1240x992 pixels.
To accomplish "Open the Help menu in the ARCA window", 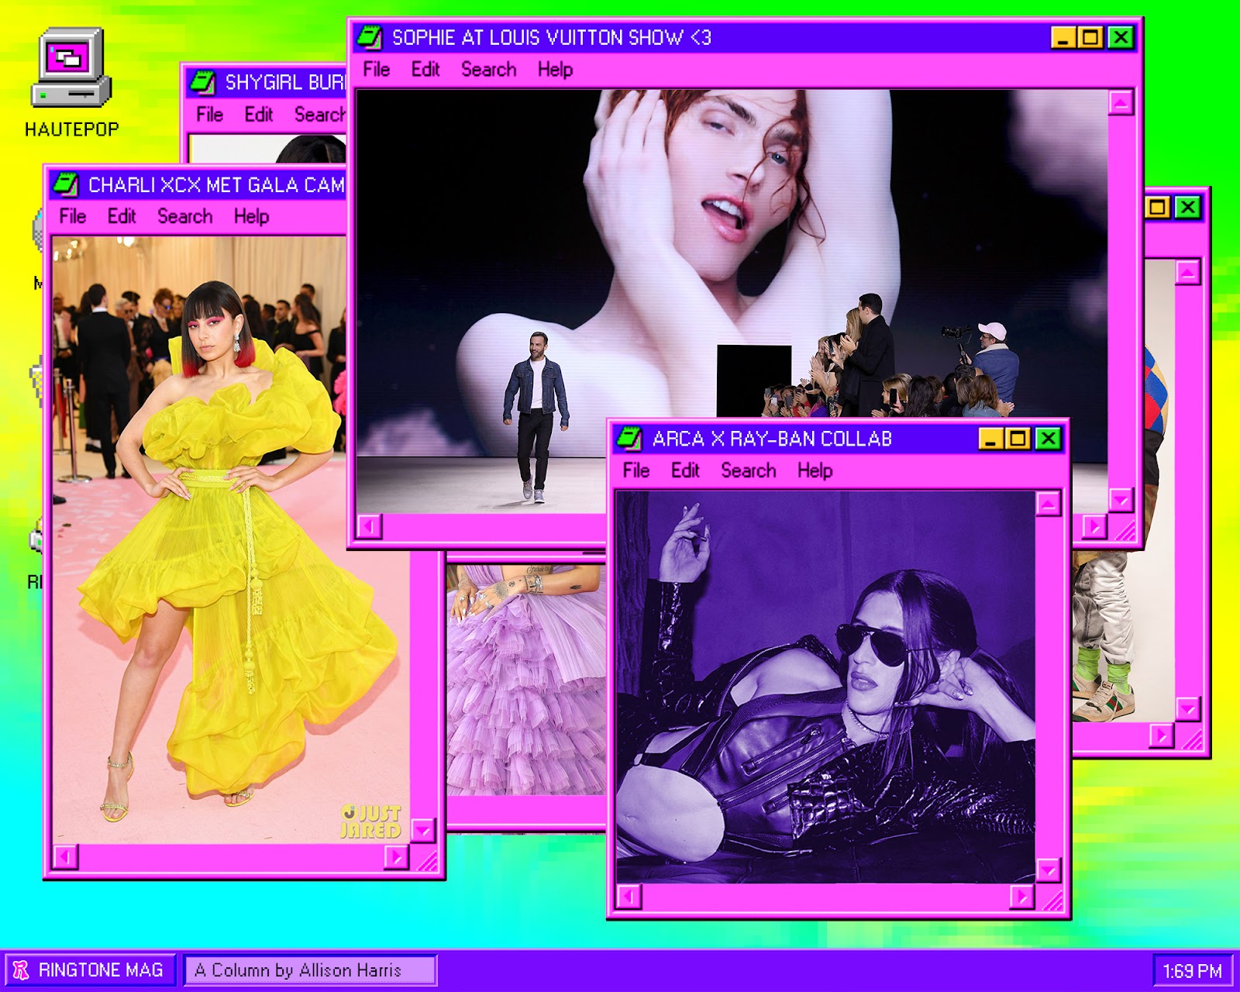I will (x=815, y=470).
